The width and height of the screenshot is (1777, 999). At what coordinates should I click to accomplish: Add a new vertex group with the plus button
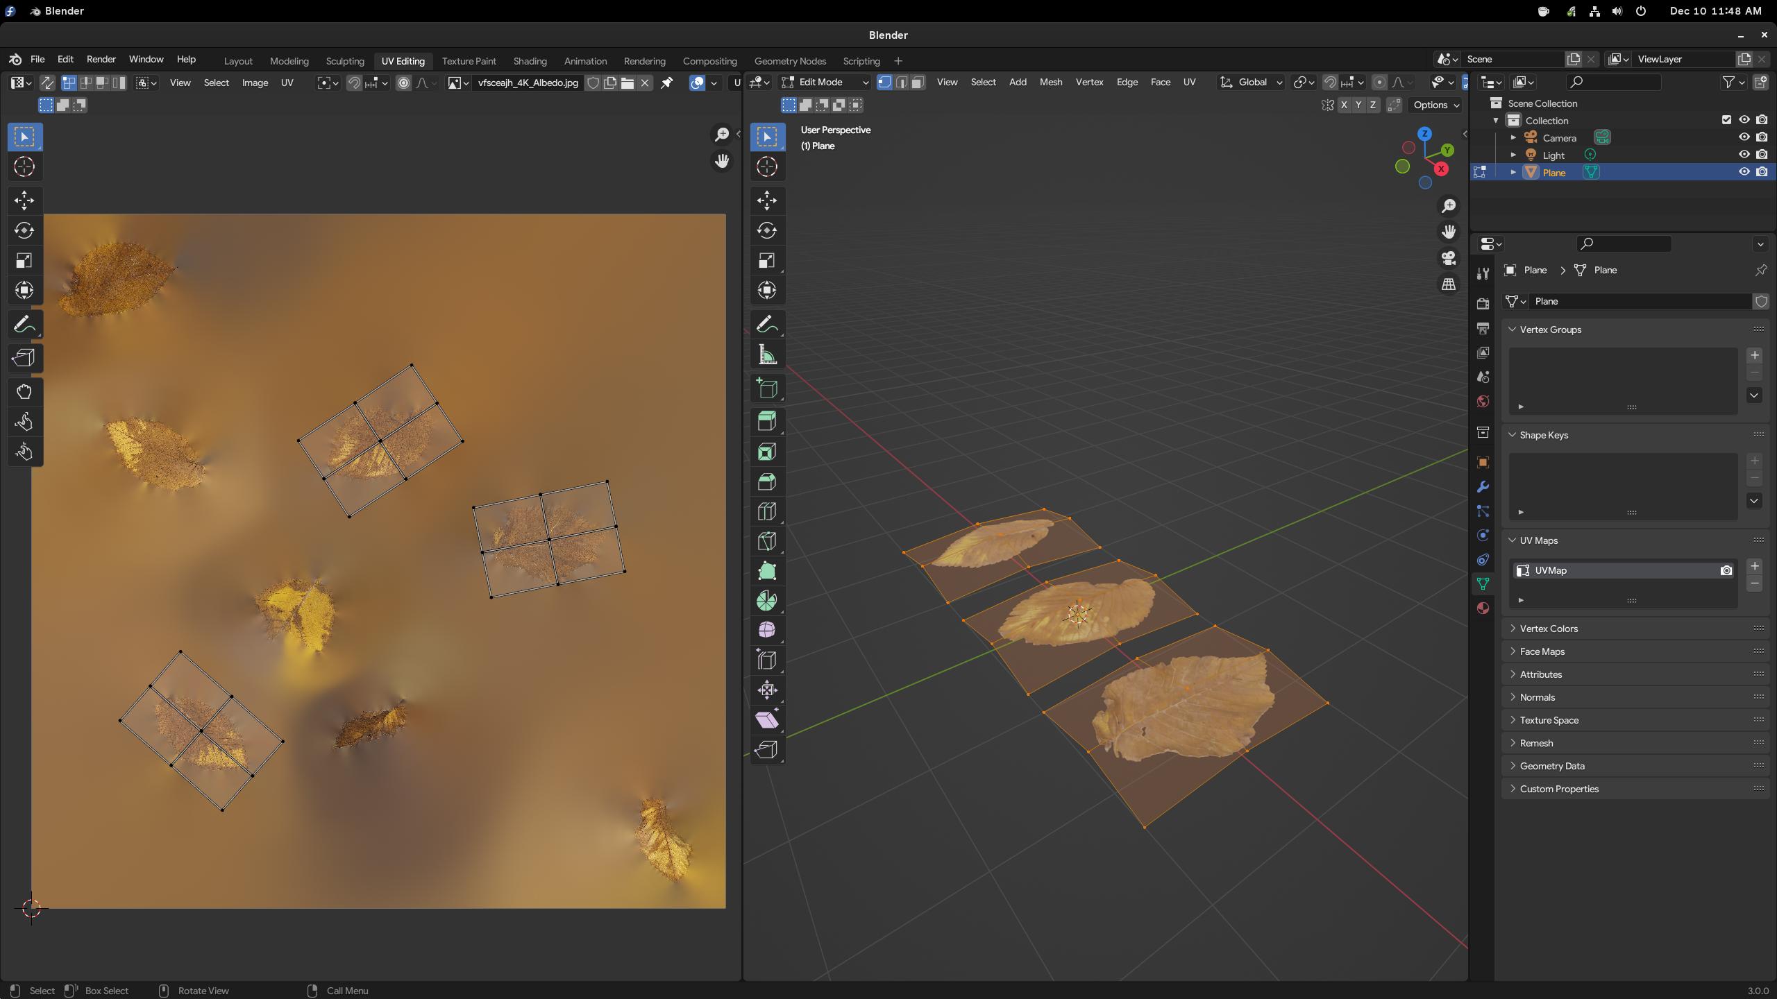[1754, 355]
